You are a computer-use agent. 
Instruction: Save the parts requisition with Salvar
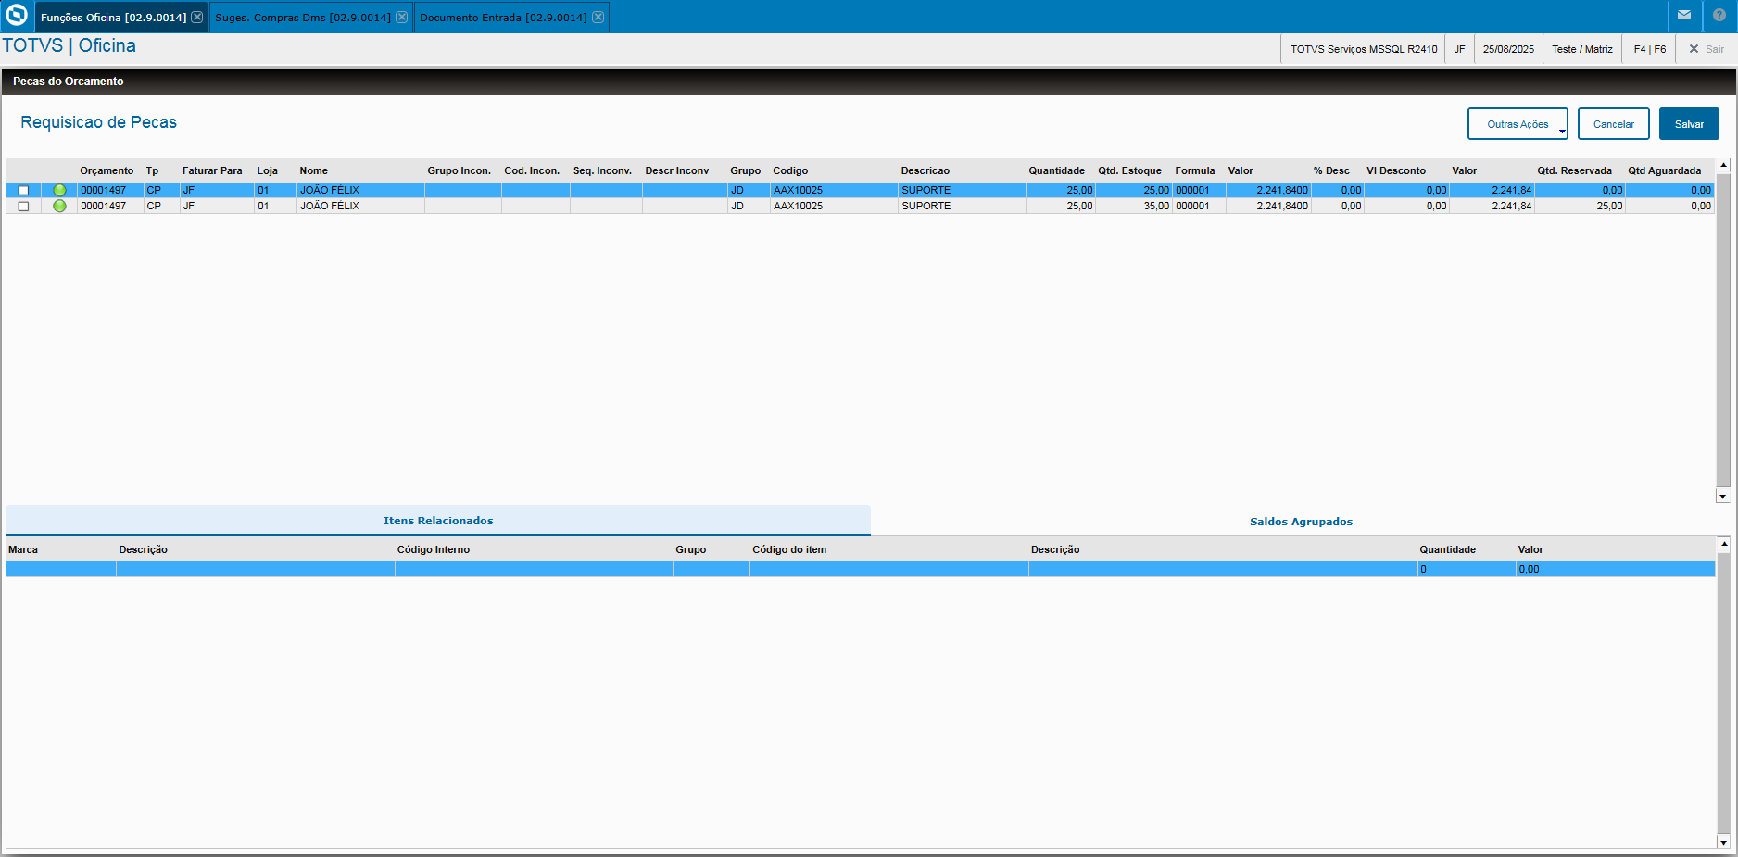click(x=1689, y=124)
